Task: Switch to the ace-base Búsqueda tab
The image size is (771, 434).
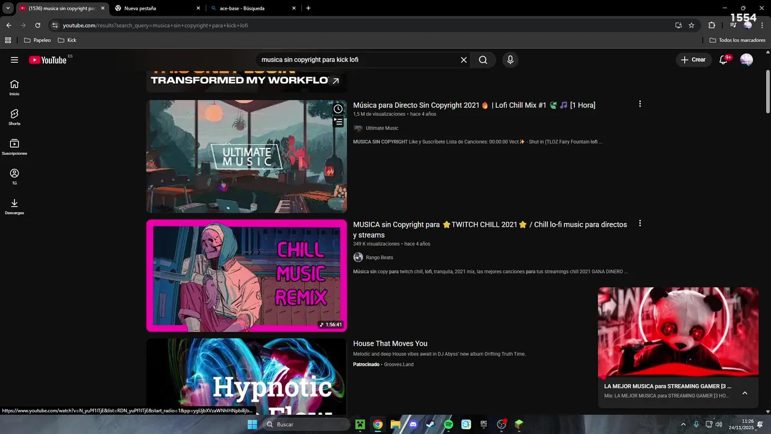Action: click(x=253, y=8)
